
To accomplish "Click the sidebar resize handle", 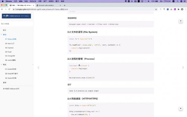I will 33,64.
